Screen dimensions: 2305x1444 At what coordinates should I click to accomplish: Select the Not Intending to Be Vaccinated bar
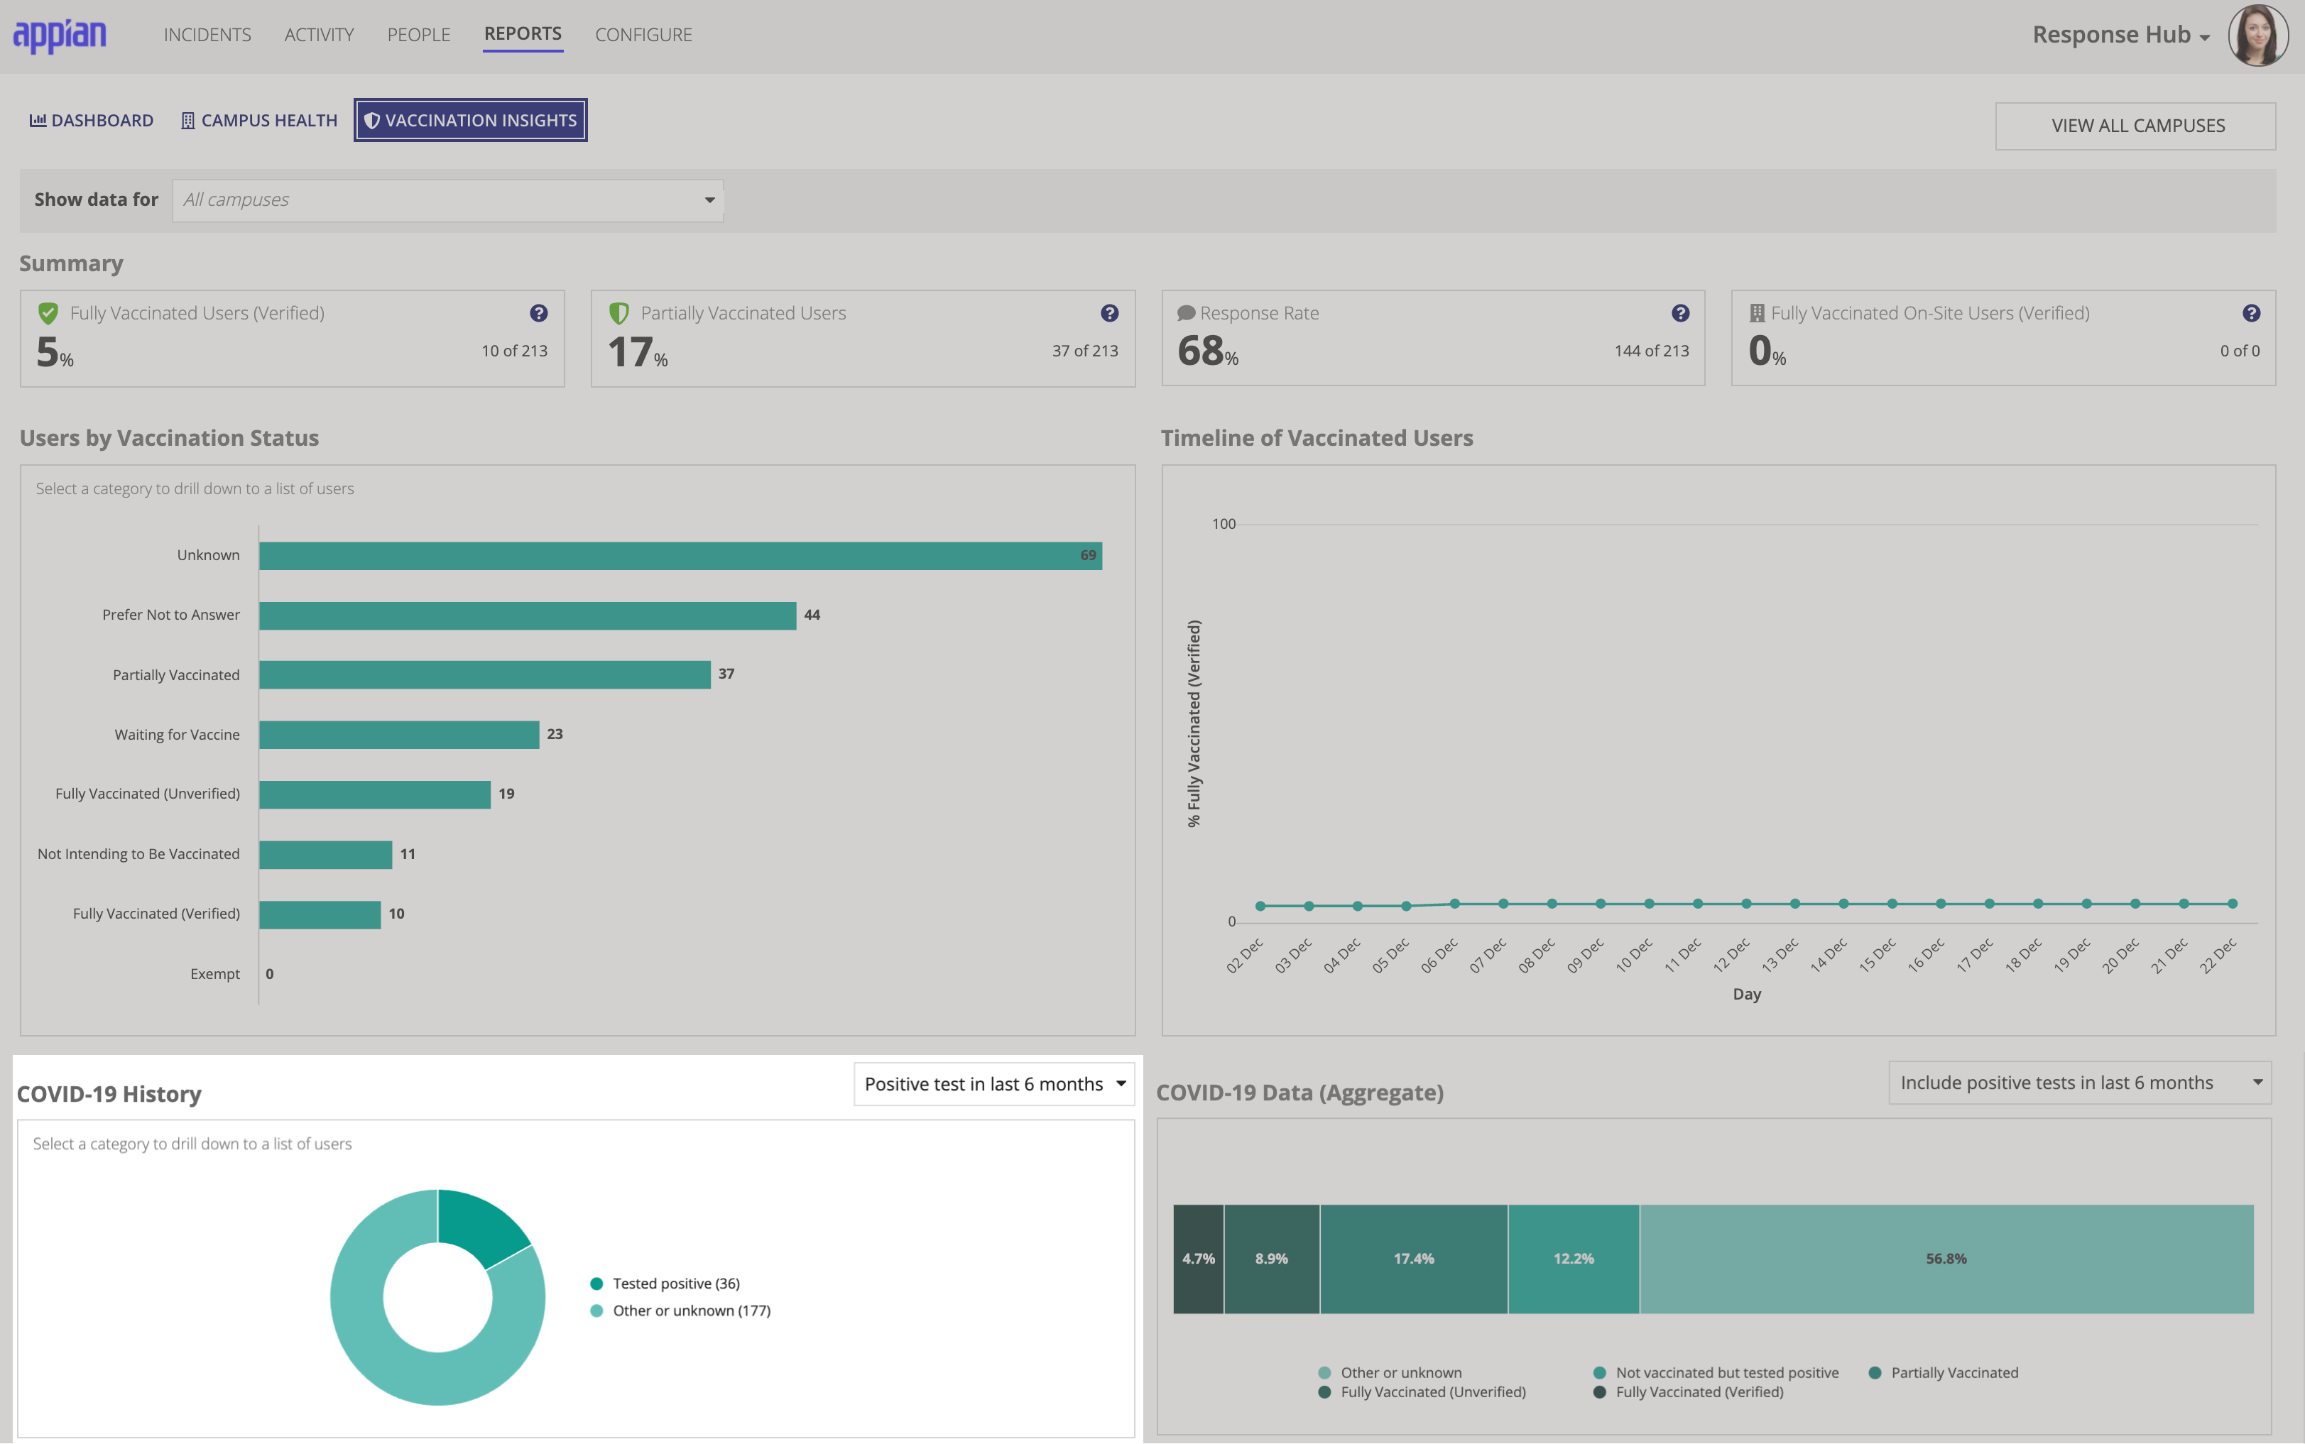(326, 855)
